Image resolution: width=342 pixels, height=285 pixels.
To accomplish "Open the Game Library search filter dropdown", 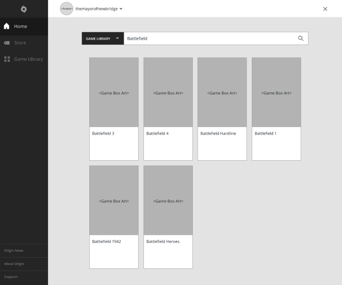I will (103, 38).
